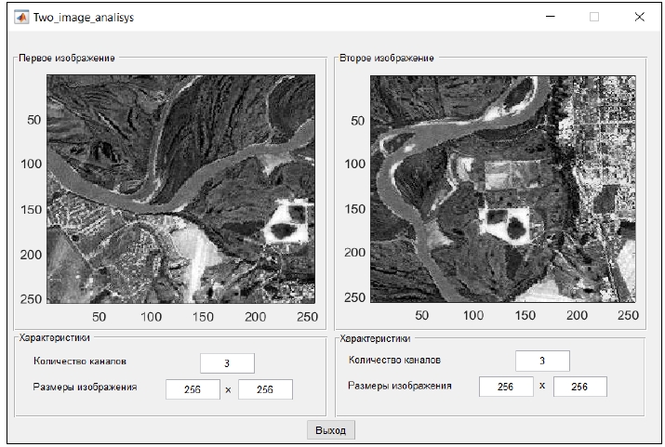
Task: Click right 'Характеристики' panel heading
Action: point(376,338)
